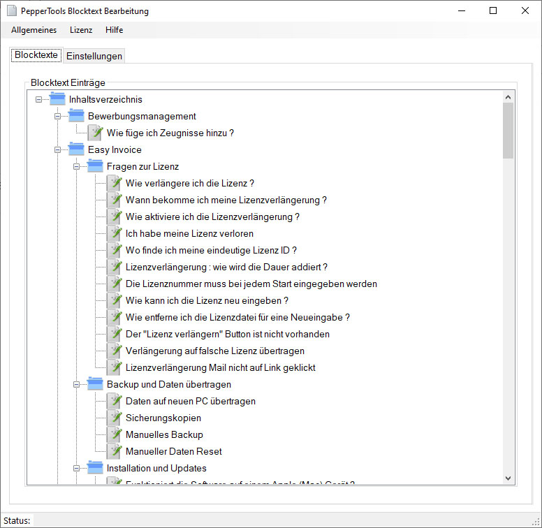Viewport: 542px width, 528px height.
Task: Collapse the Easy Invoice node
Action: click(57, 149)
